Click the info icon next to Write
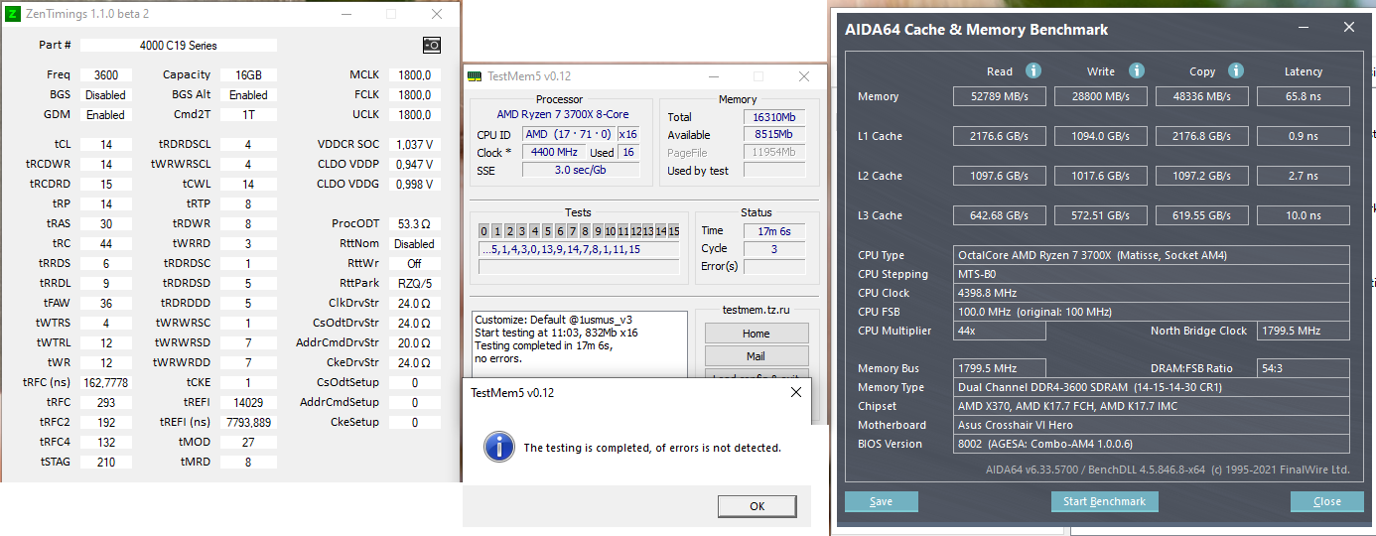The height and width of the screenshot is (536, 1376). tap(1137, 70)
